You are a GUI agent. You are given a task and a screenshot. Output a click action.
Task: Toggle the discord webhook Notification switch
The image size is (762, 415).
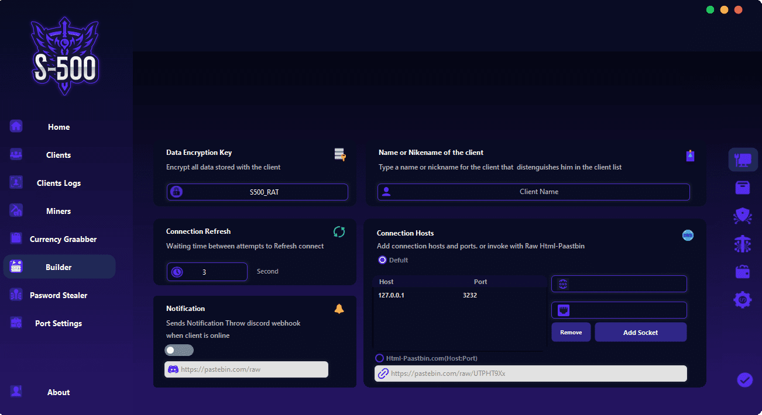click(x=179, y=350)
